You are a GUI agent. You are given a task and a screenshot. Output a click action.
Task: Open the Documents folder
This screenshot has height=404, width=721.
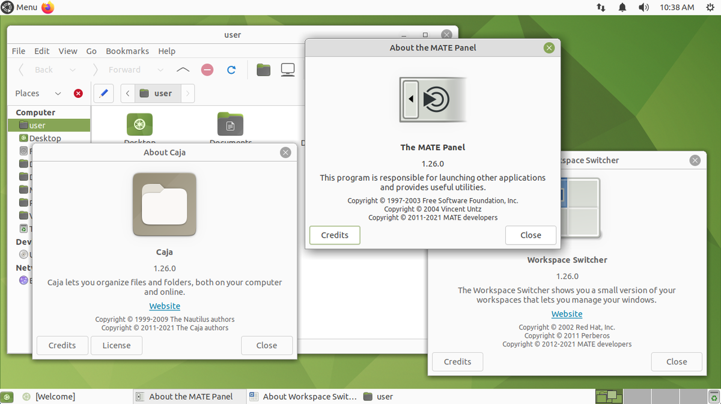tap(230, 124)
